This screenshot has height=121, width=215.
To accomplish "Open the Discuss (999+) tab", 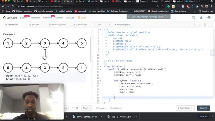I will coord(57,25).
